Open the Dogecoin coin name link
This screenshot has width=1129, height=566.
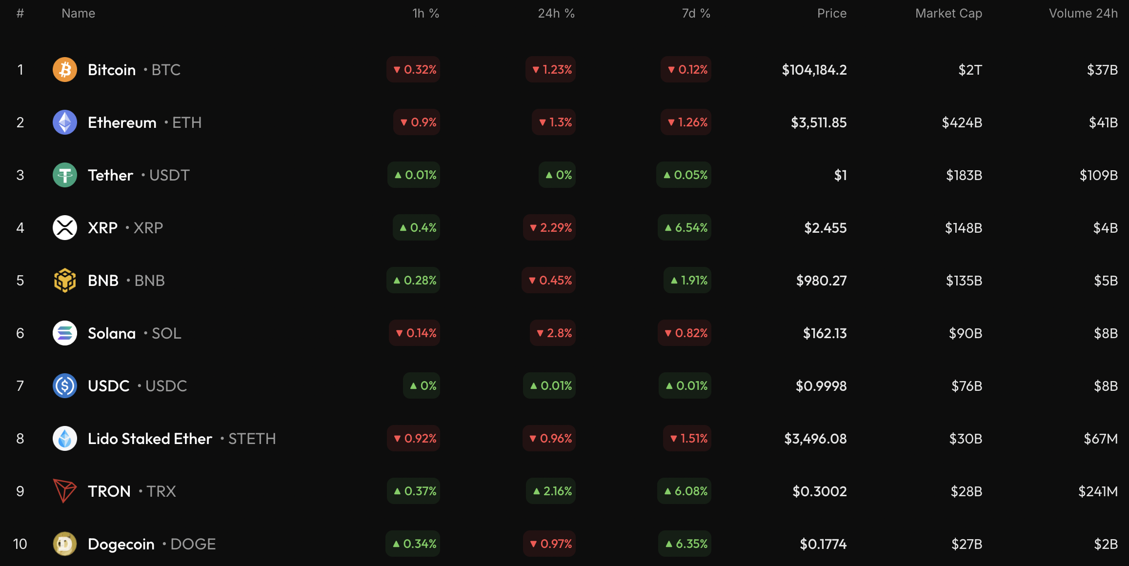point(121,544)
